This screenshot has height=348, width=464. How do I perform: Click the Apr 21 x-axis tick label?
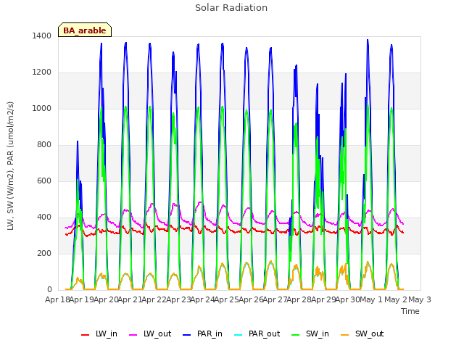point(130,299)
